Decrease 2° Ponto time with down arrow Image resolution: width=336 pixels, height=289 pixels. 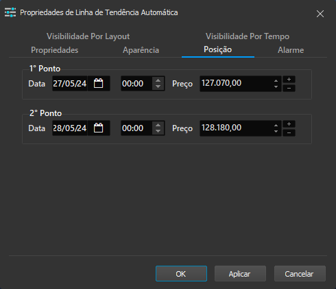[x=158, y=131]
